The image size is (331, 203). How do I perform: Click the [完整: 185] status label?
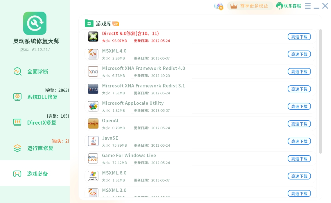coord(58,116)
